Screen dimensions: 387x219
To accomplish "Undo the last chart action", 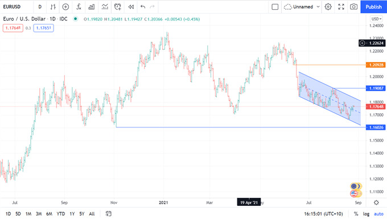I will pos(143,7).
